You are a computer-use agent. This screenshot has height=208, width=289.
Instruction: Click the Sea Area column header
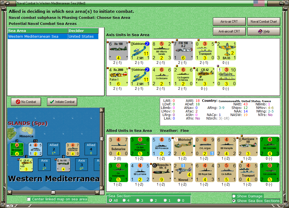coord(38,31)
